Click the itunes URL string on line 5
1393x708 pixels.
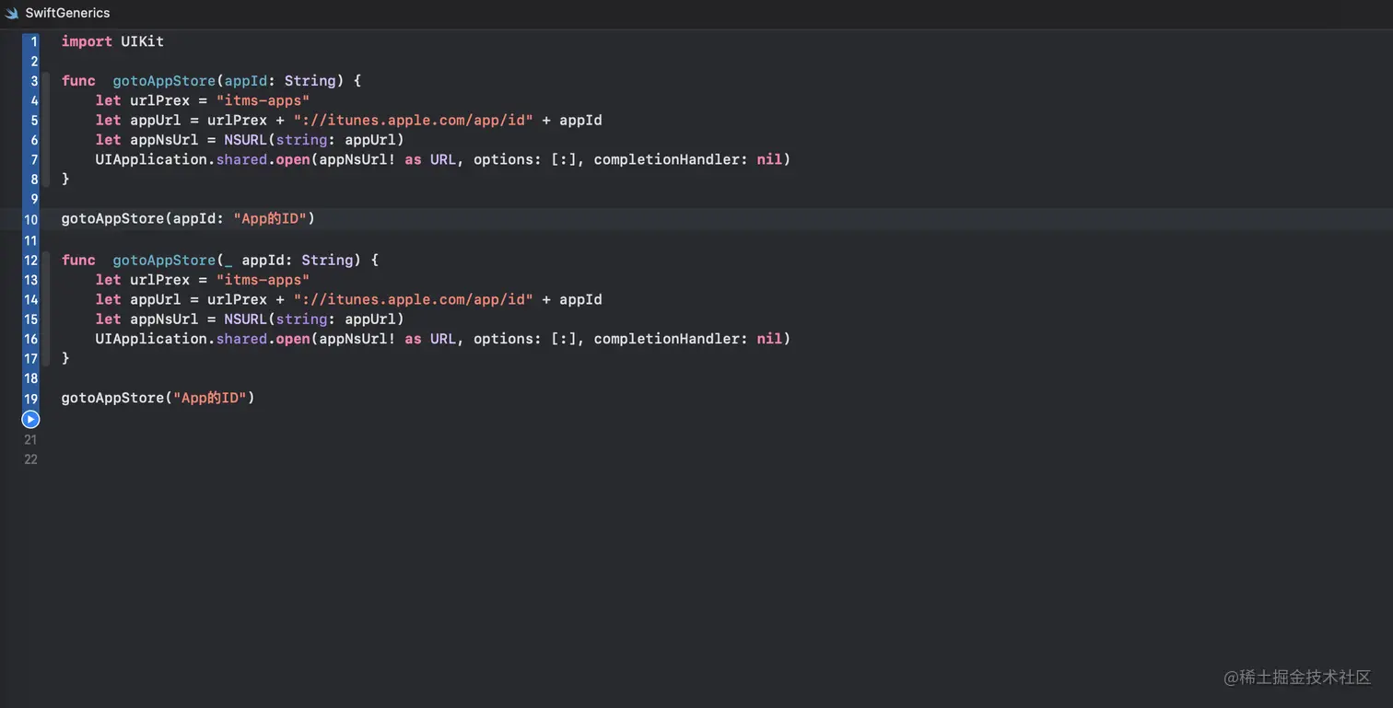414,121
